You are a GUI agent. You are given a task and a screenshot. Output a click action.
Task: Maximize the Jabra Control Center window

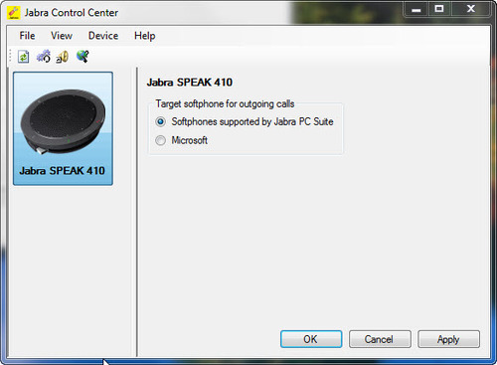[439, 9]
